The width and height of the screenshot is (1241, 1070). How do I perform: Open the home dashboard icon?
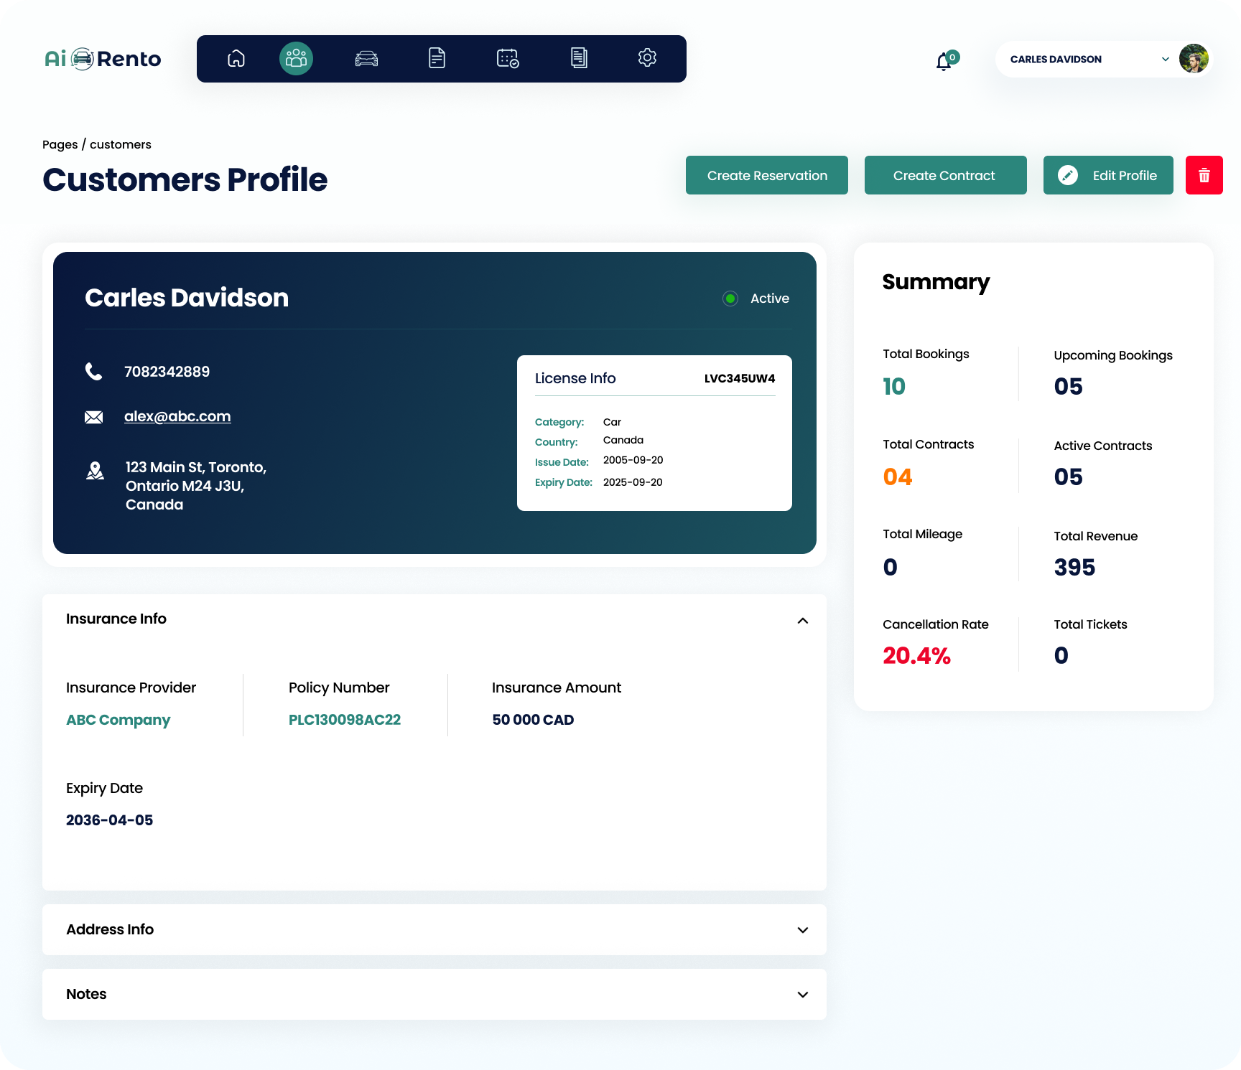point(236,58)
